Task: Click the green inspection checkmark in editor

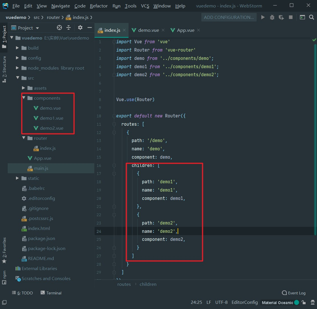Action: pyautogui.click(x=314, y=40)
